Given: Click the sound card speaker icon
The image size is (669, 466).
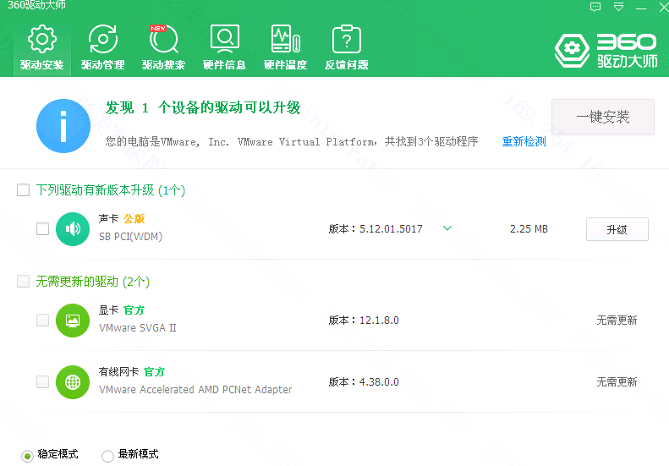Looking at the screenshot, I should tap(73, 228).
